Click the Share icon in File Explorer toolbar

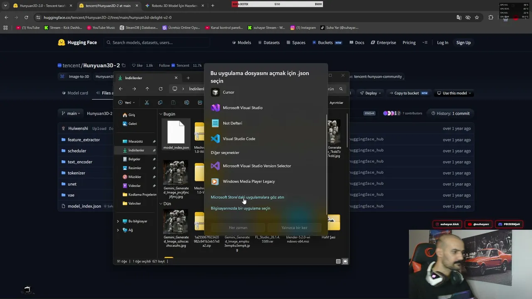coord(200,103)
